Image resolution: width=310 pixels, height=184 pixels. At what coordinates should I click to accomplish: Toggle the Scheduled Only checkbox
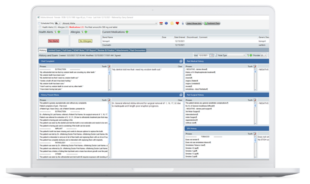tap(39, 23)
